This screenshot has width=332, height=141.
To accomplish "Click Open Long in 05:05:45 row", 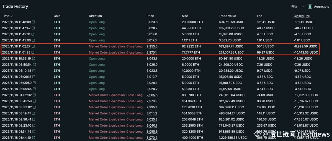I will [x=97, y=89].
